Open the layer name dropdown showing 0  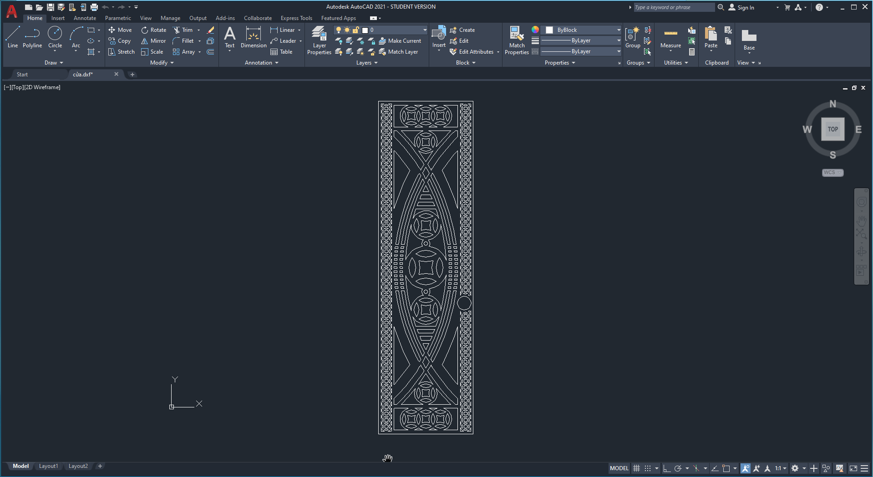click(x=381, y=30)
